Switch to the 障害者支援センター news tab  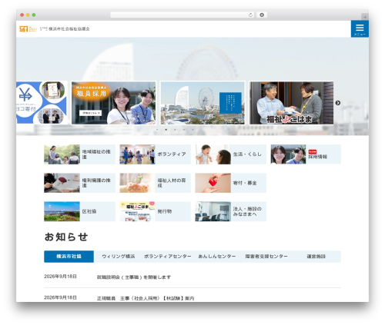266,257
